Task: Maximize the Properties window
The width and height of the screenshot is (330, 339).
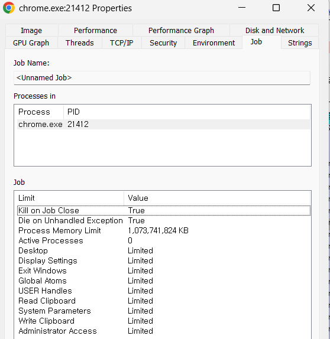Action: [276, 8]
